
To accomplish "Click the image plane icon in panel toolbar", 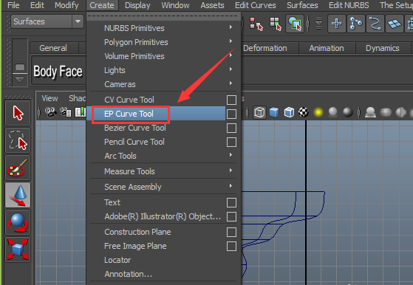I will tap(81, 112).
